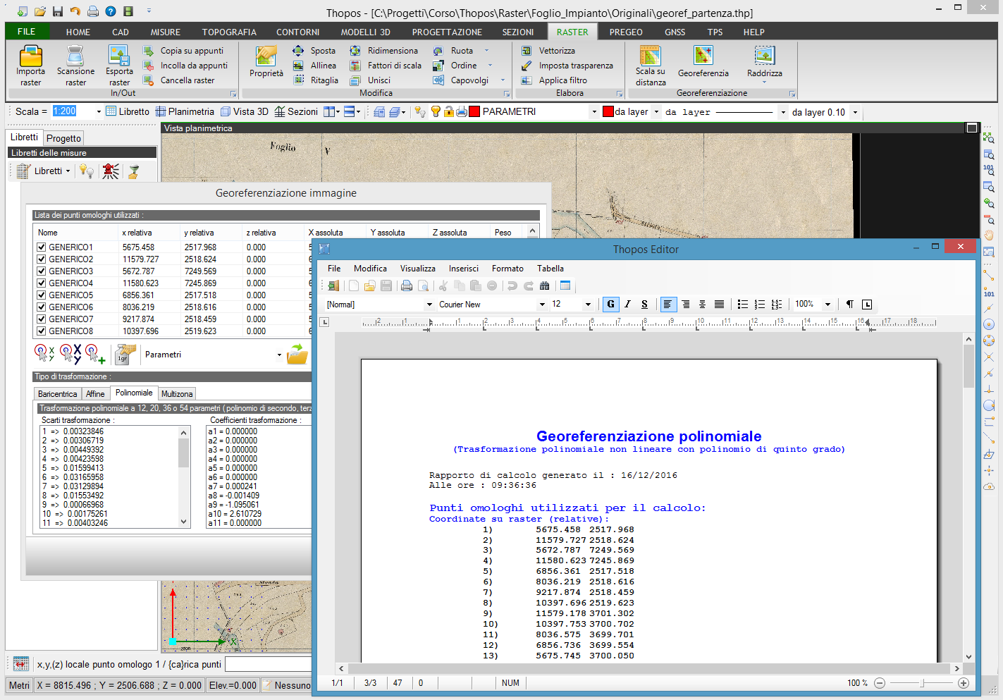Switch to MODELLI 3D ribbon tab
The height and width of the screenshot is (700, 1003).
click(x=365, y=32)
